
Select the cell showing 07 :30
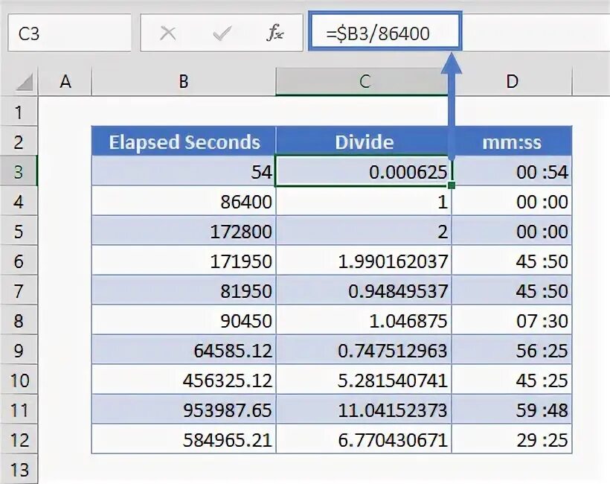512,320
